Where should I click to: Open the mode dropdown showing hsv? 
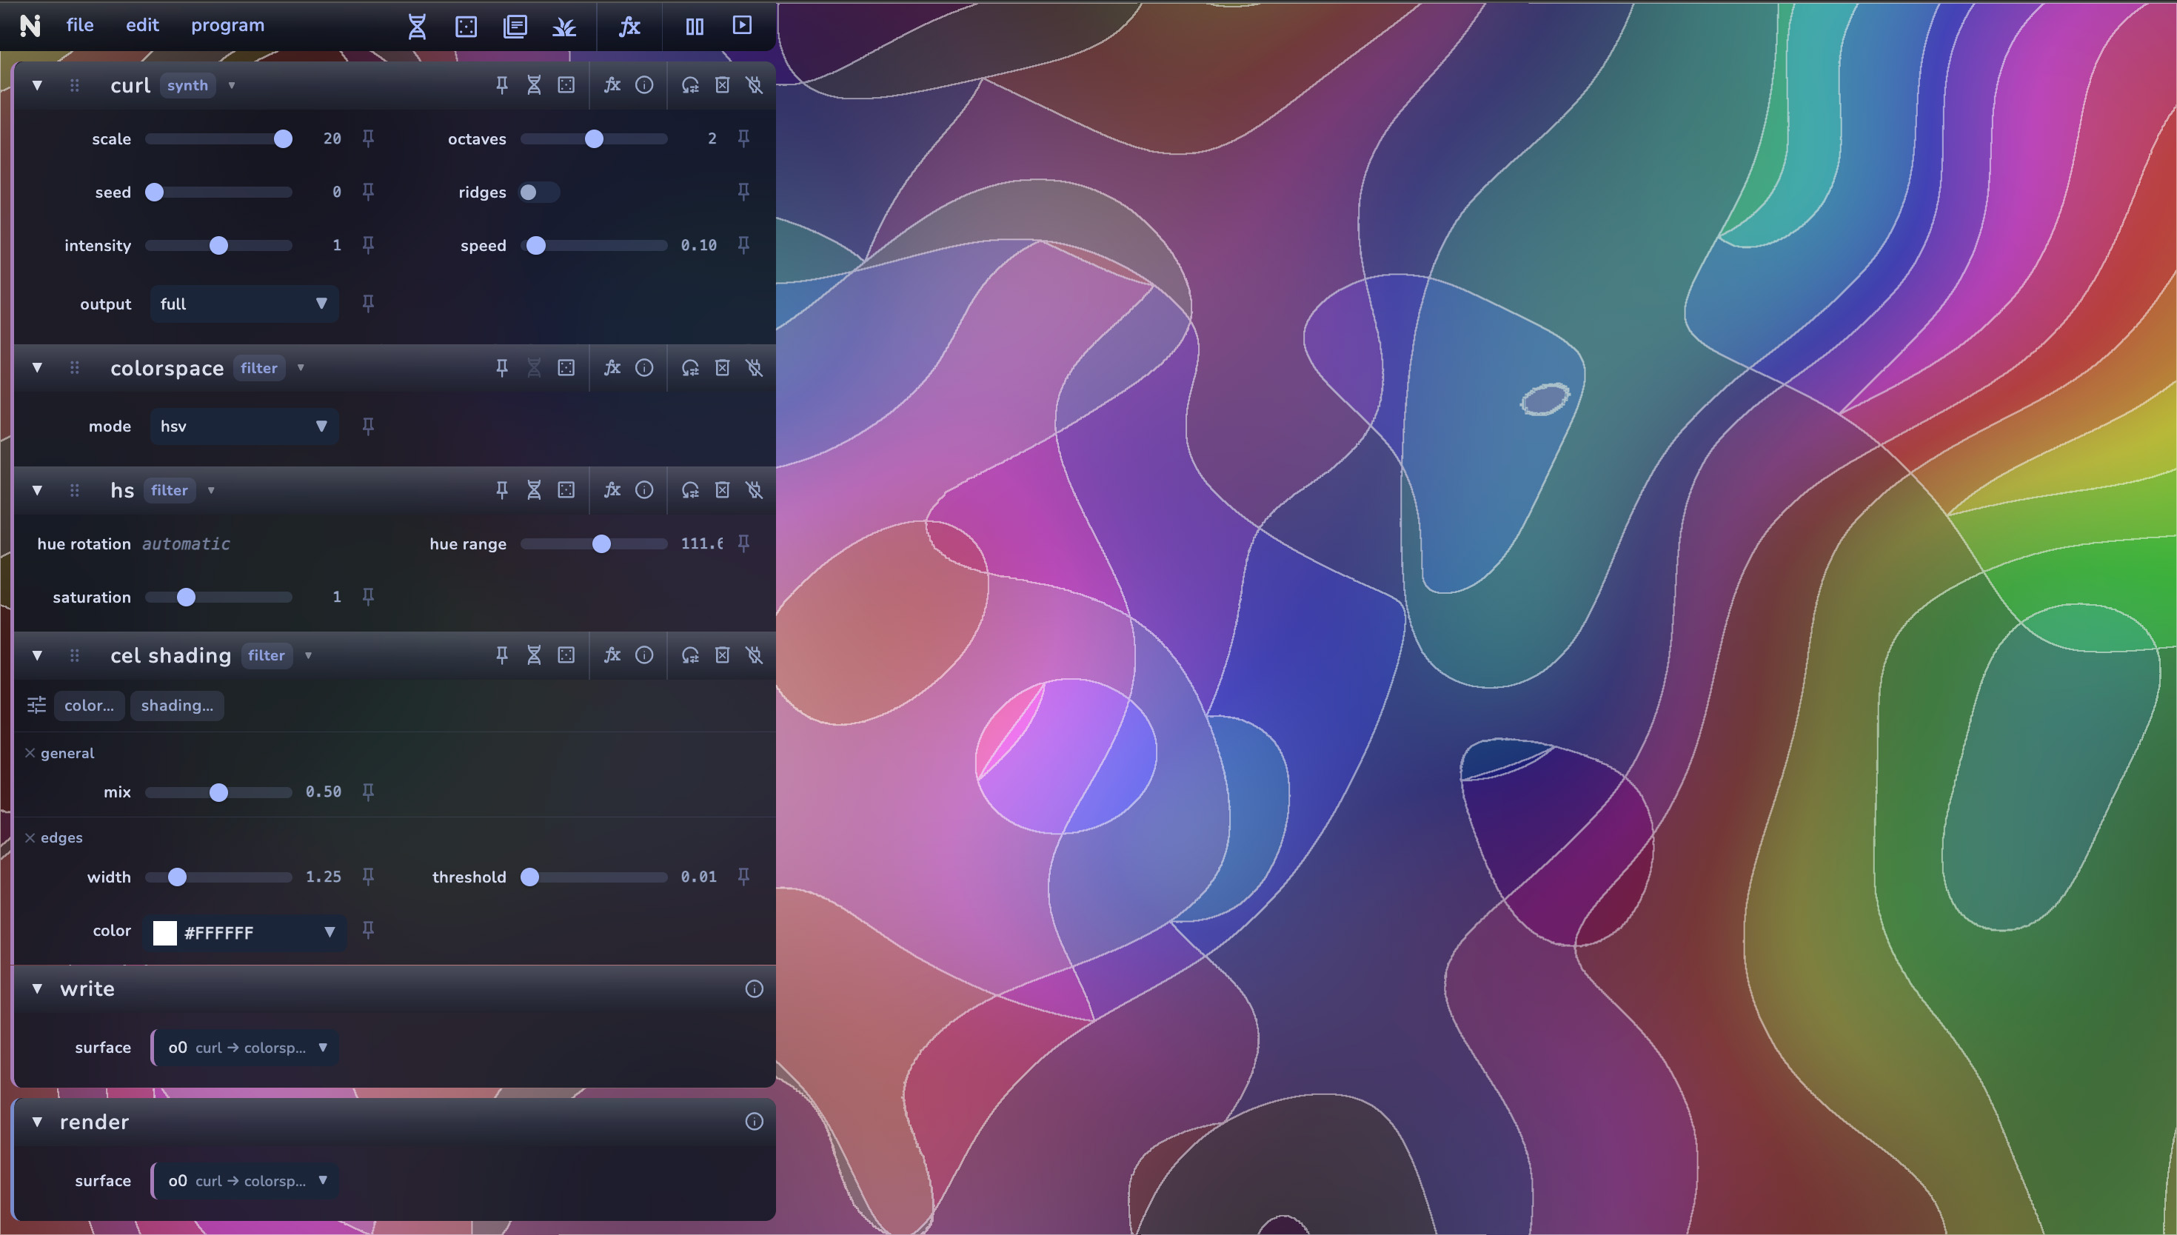point(244,426)
